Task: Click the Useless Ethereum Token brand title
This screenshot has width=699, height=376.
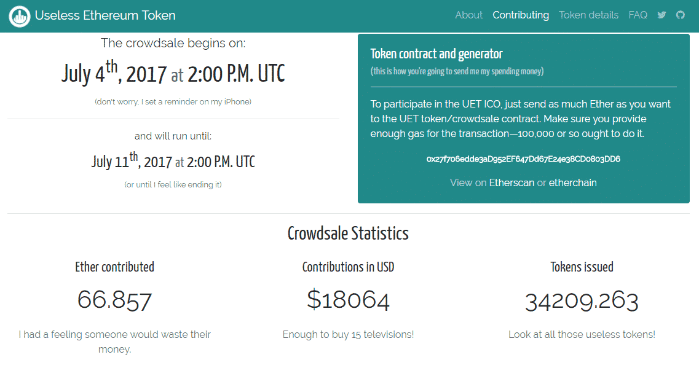Action: [105, 16]
